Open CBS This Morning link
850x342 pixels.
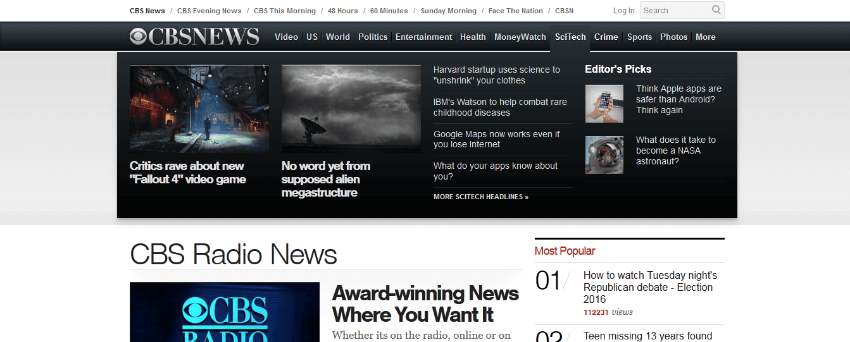pos(284,11)
